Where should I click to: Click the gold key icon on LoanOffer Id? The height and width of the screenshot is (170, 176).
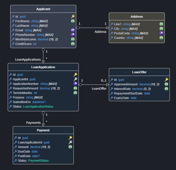point(166,80)
